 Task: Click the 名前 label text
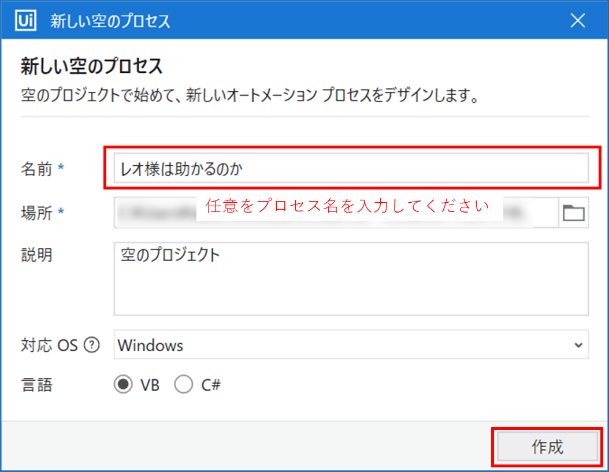[36, 169]
